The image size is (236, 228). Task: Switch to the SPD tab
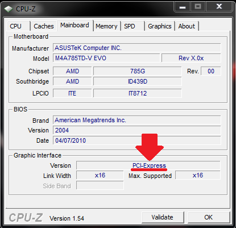[133, 26]
